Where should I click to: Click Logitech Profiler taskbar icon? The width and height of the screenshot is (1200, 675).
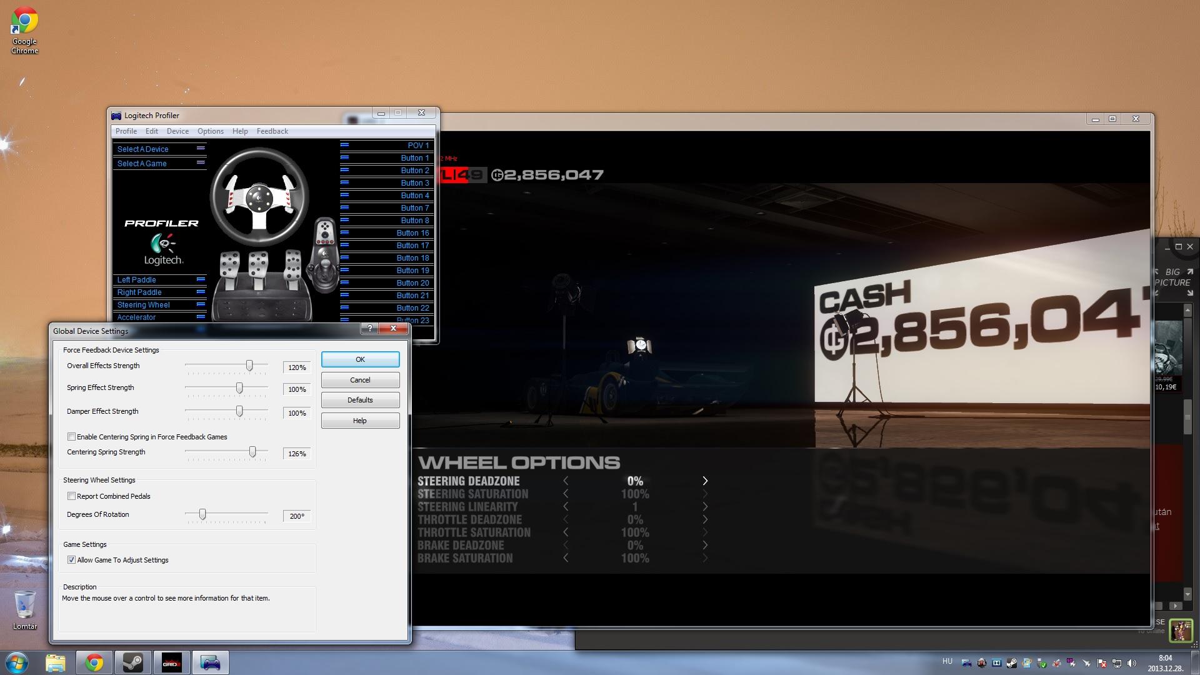point(210,662)
